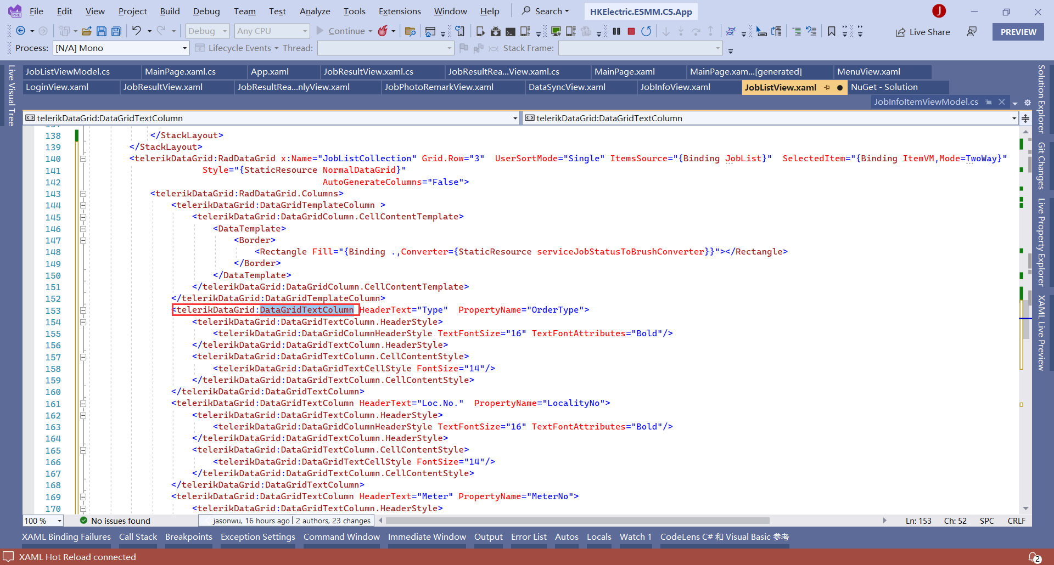Pause debugging with the Break All icon
The width and height of the screenshot is (1054, 565).
click(616, 31)
